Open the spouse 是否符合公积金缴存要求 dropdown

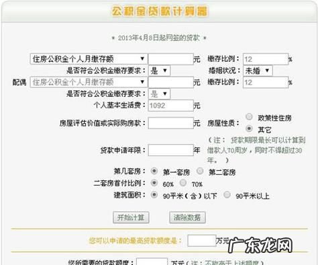pos(159,93)
